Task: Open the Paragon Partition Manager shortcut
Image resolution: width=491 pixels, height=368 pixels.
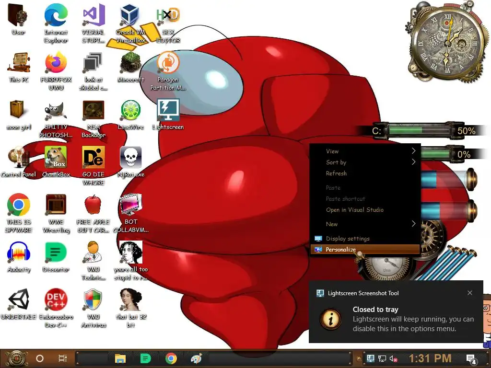Action: (168, 71)
